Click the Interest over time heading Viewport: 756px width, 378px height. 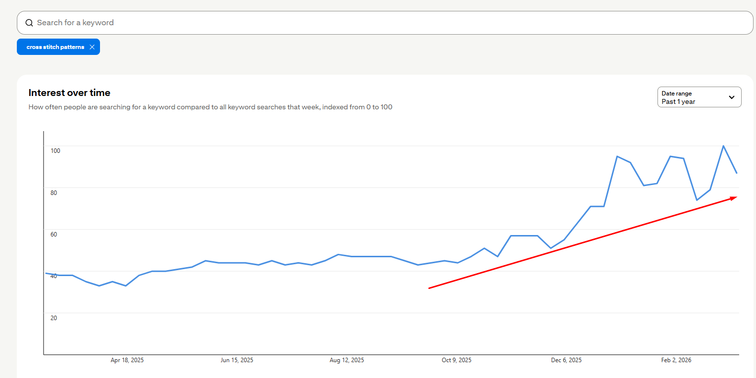tap(69, 93)
